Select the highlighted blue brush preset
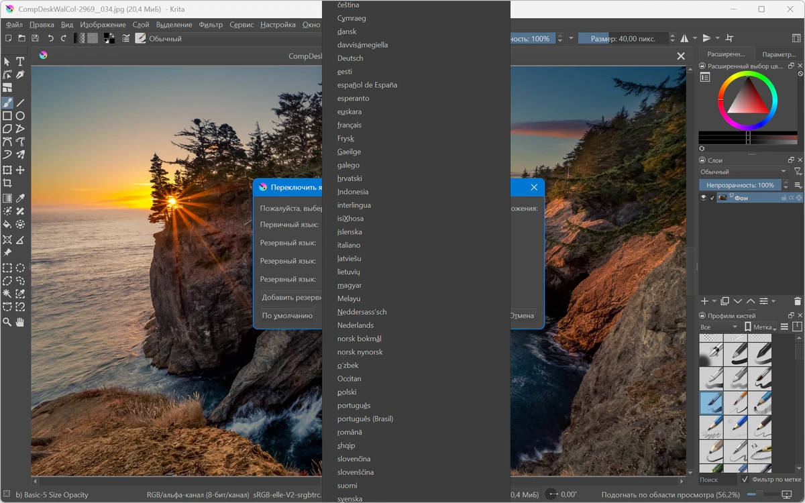Viewport: 805px width, 503px height. (x=711, y=402)
